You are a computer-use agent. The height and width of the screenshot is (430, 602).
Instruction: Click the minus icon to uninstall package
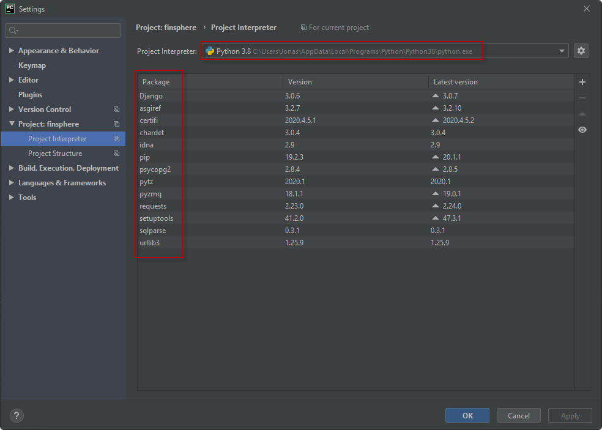582,98
